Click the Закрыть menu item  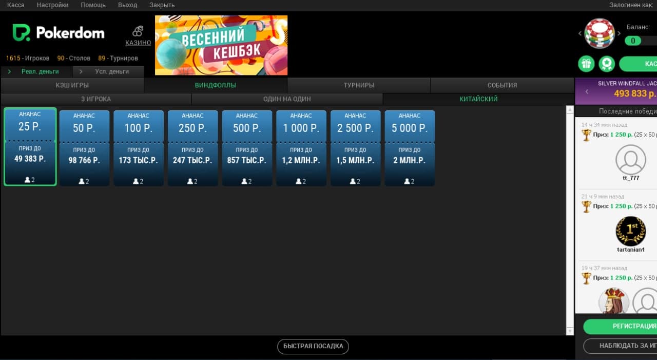(162, 5)
